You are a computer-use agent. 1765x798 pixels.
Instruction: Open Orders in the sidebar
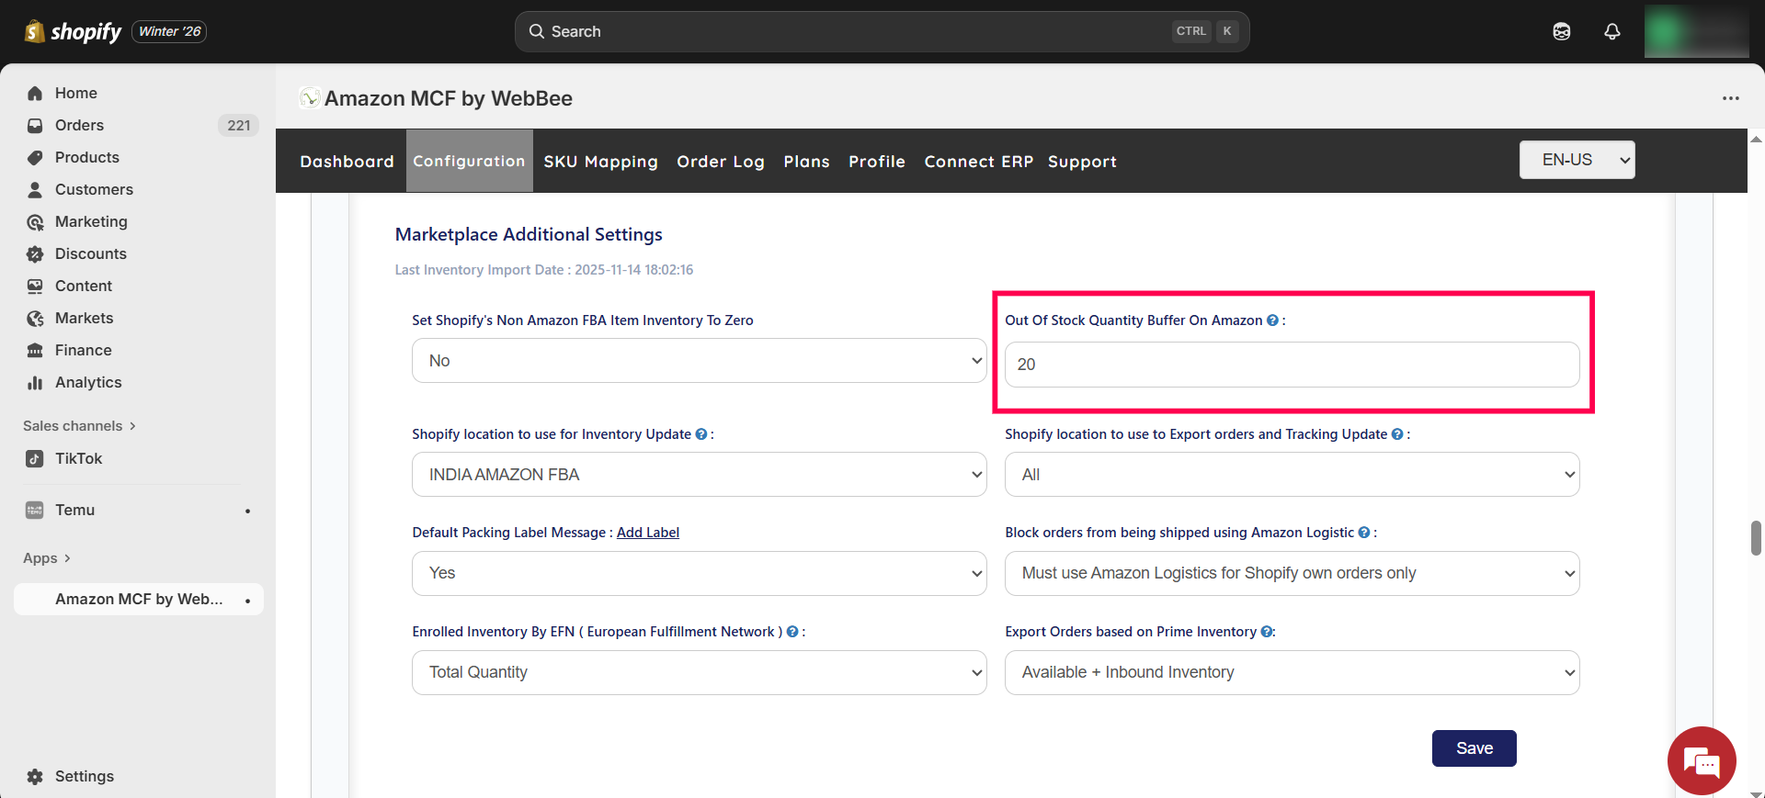(x=79, y=125)
